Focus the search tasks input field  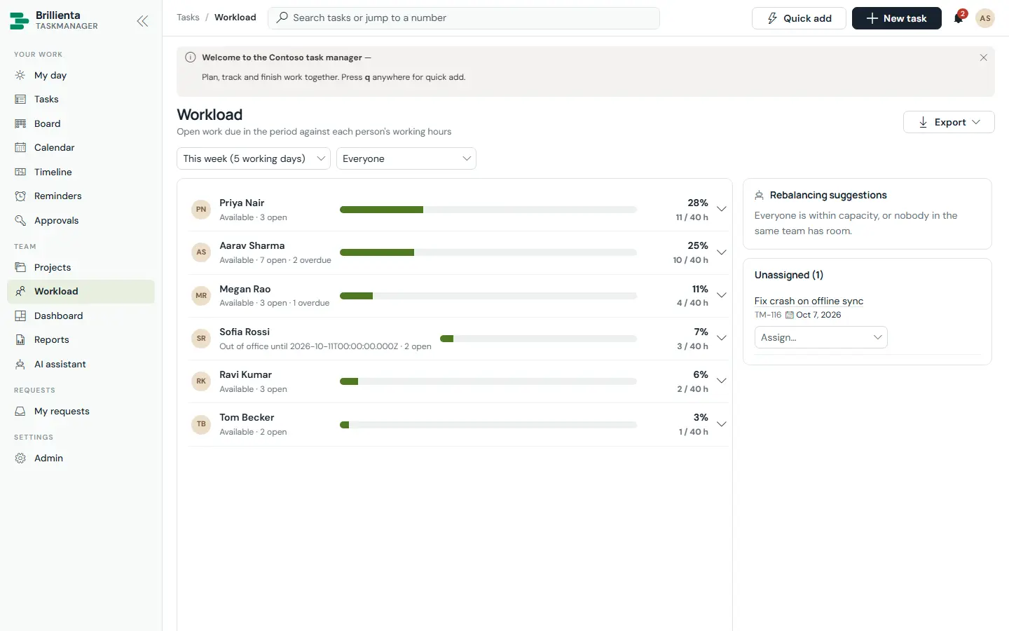(464, 18)
